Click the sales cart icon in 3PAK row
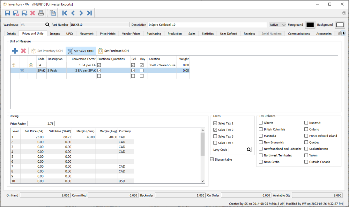 point(22,70)
